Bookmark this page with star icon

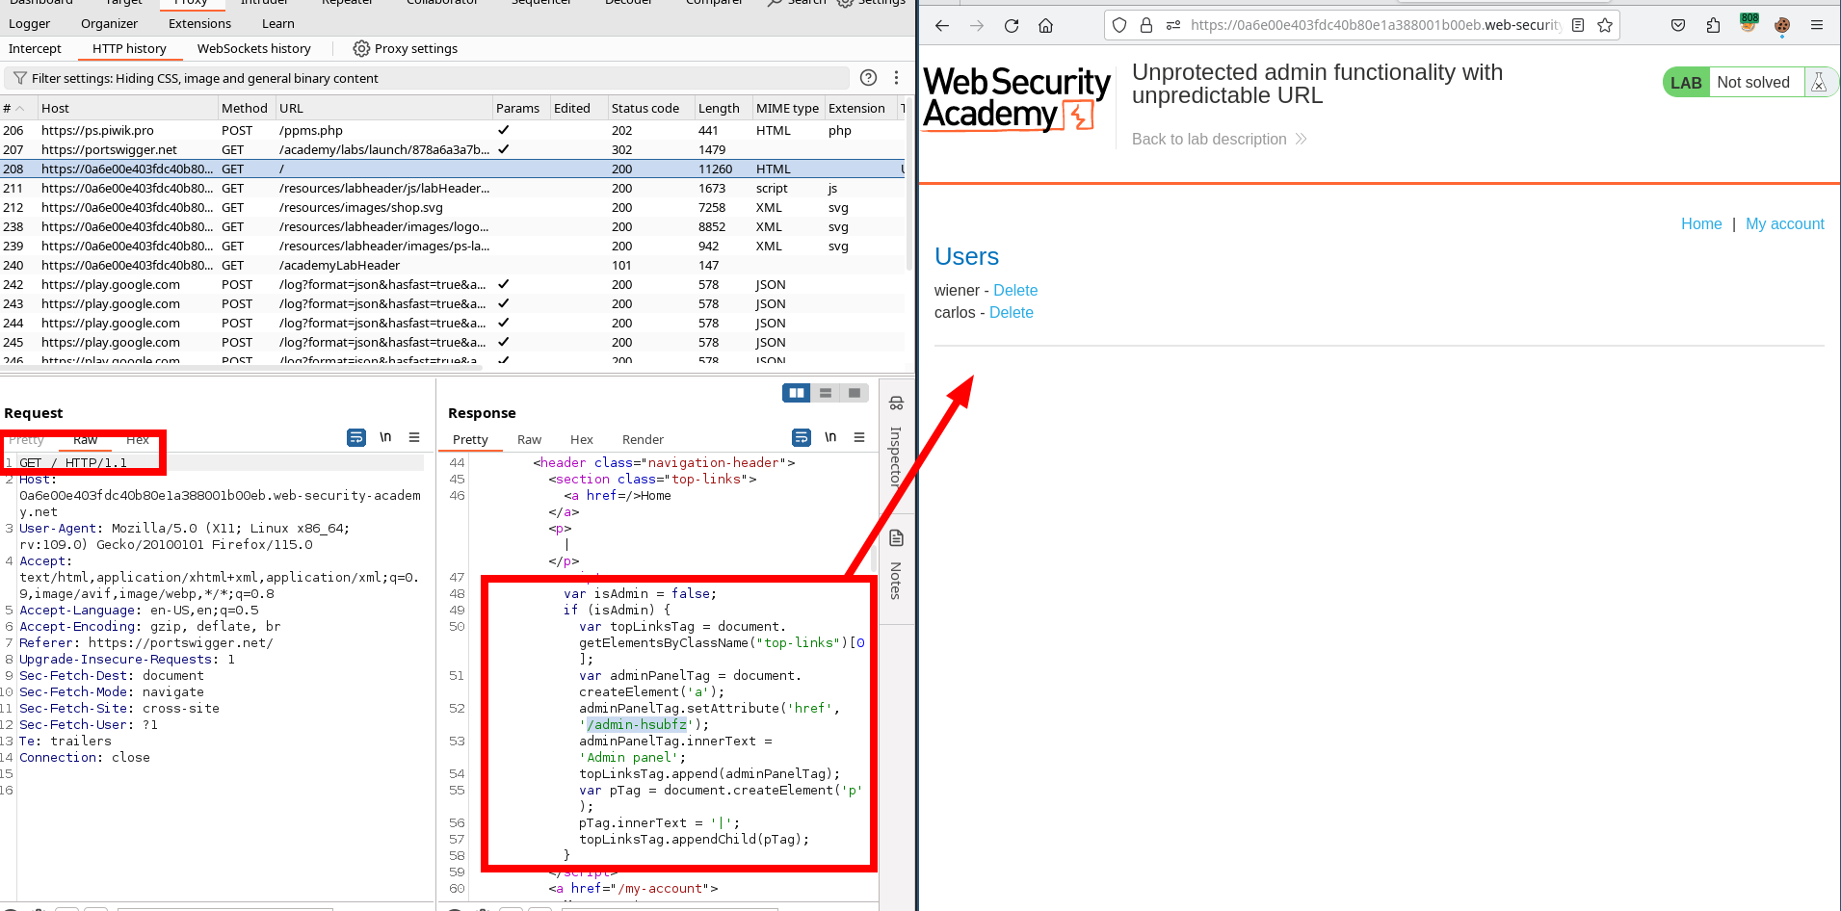click(x=1605, y=26)
